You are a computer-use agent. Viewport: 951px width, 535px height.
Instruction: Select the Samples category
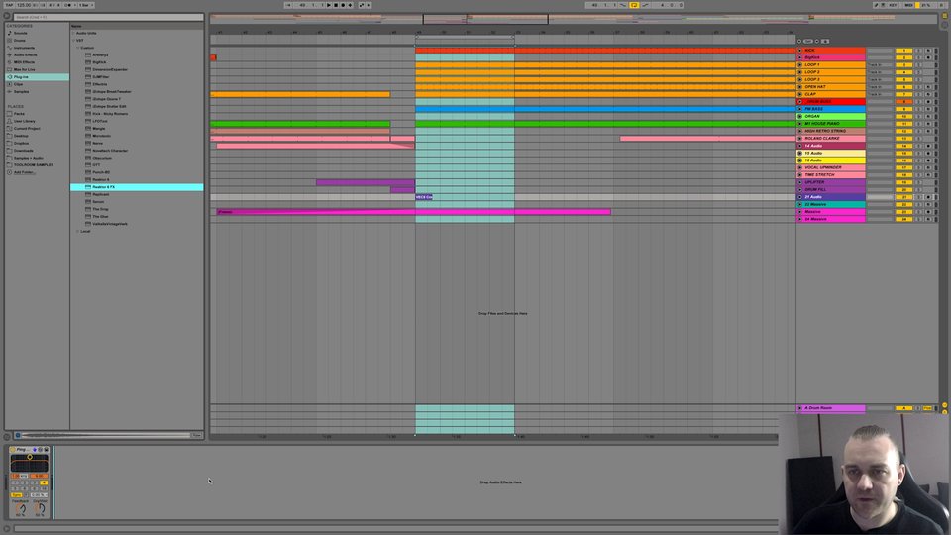[21, 91]
